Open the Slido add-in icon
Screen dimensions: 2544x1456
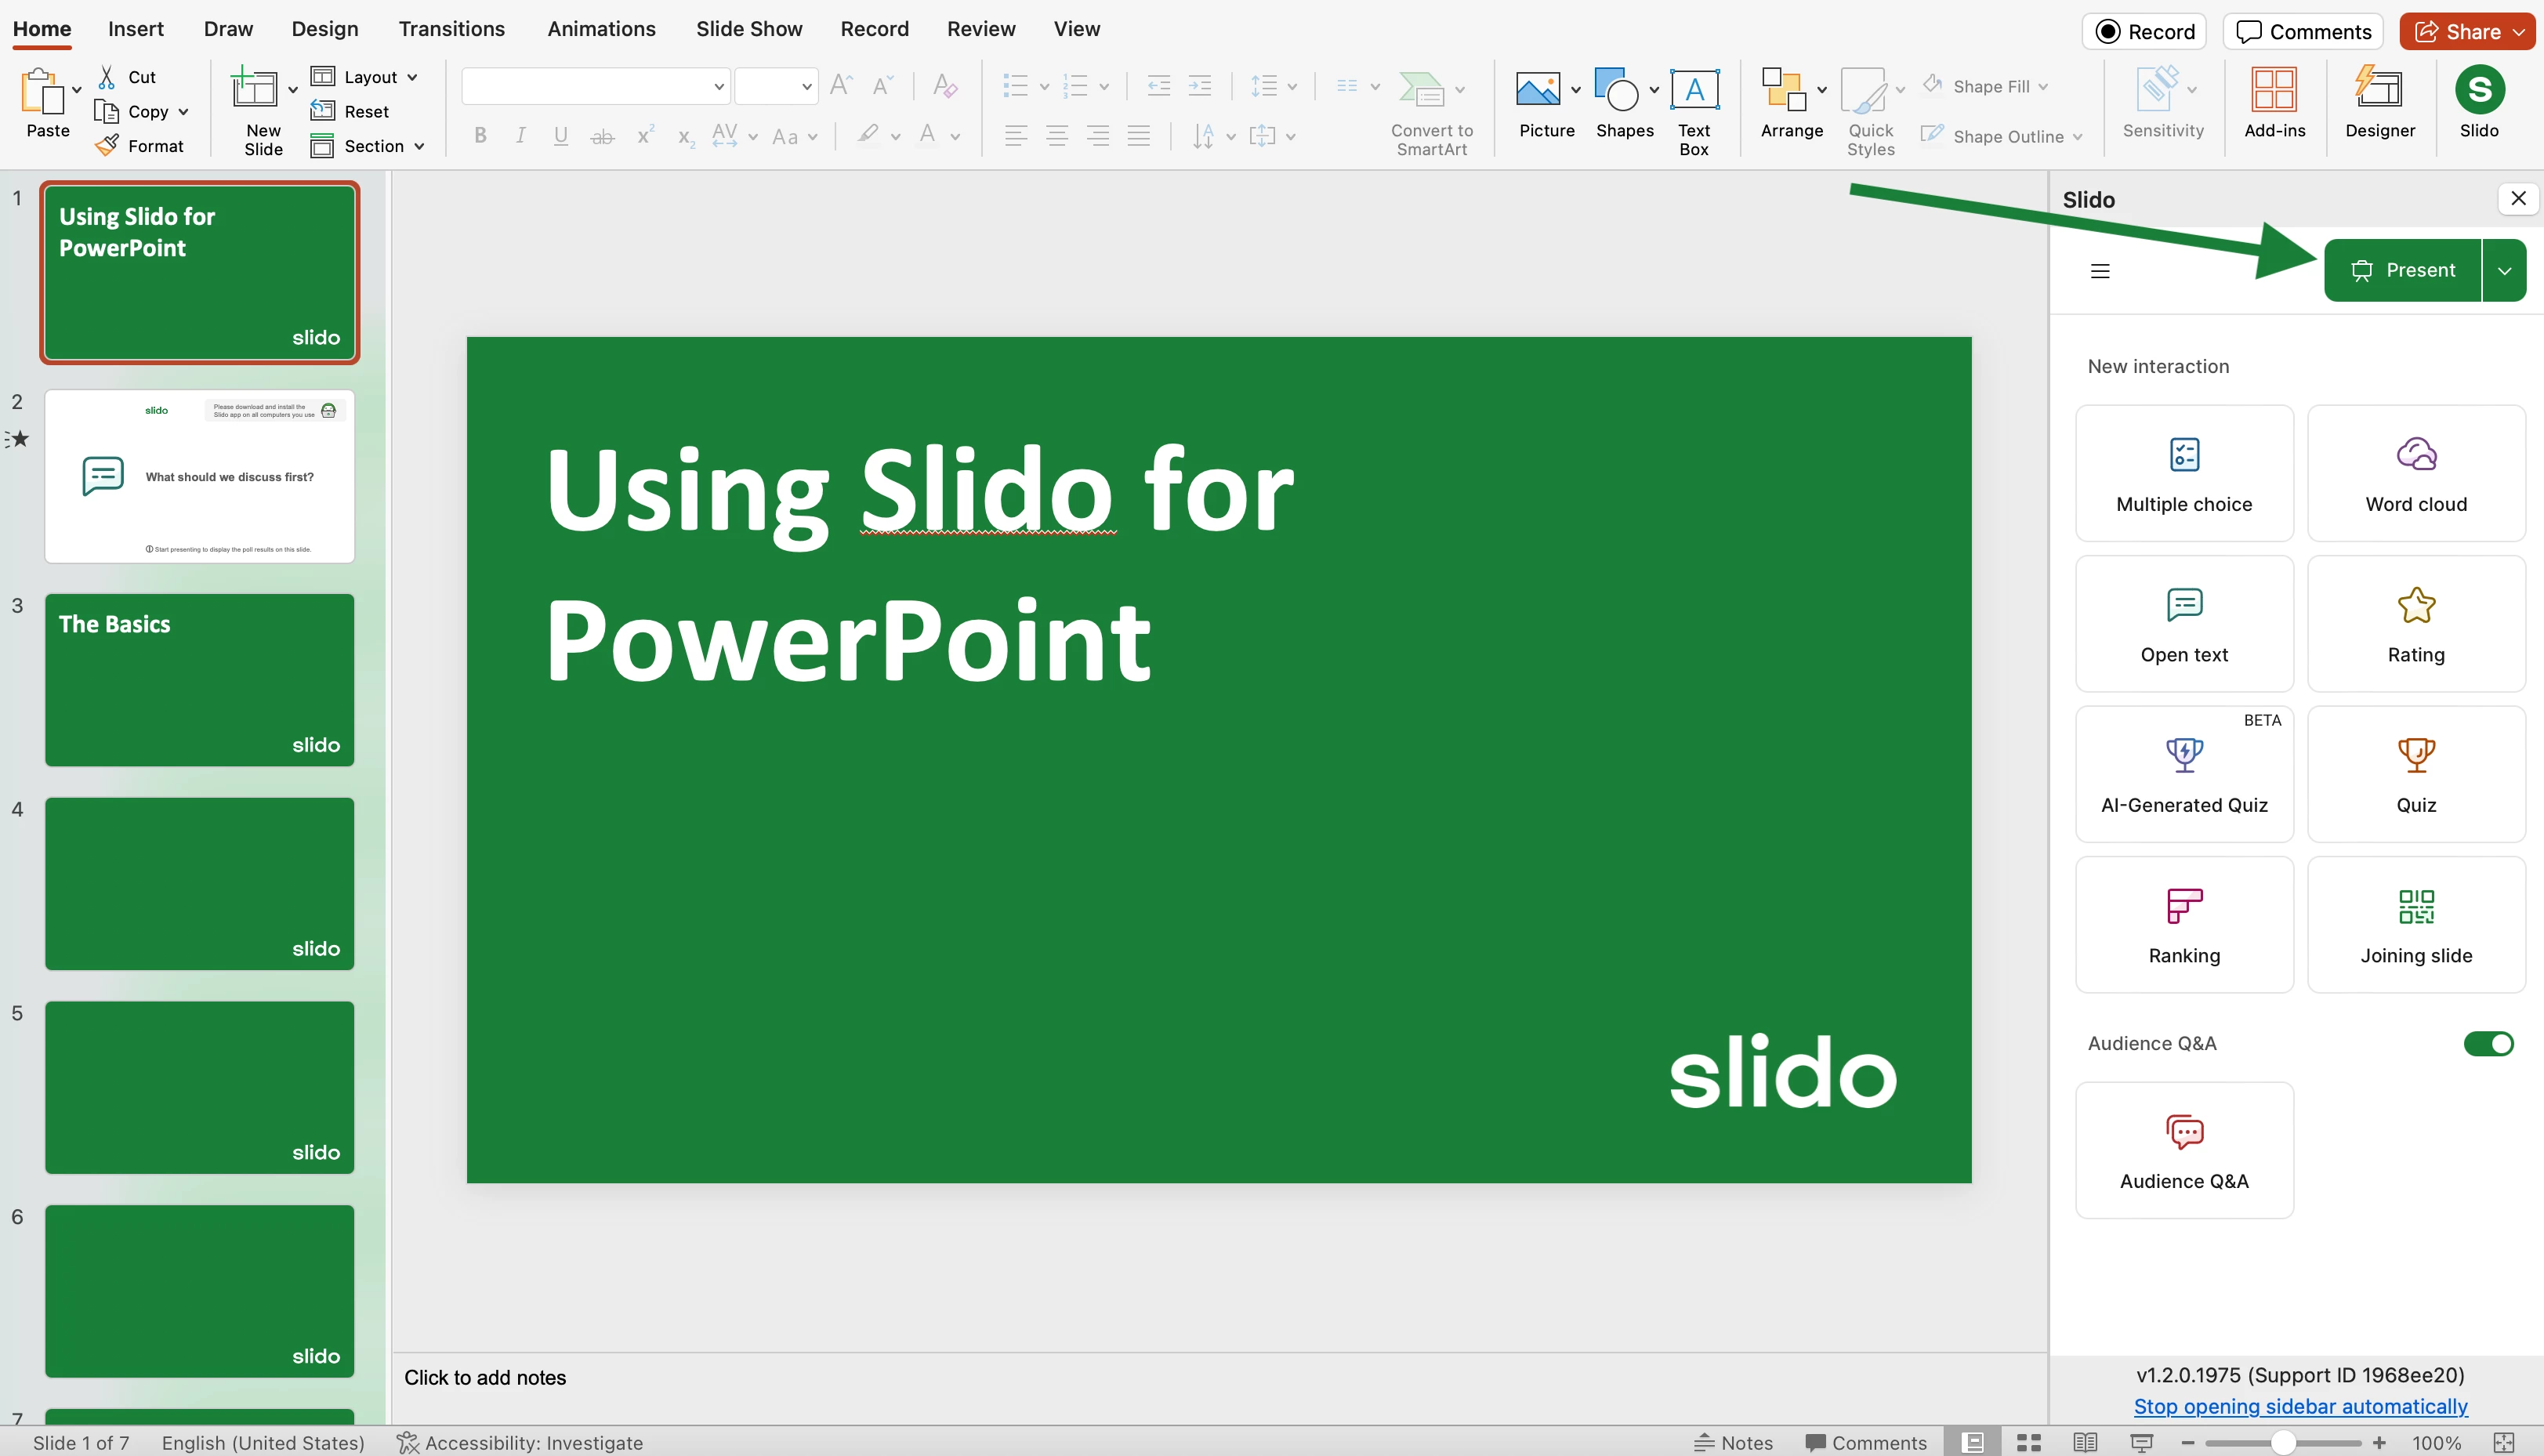click(x=2479, y=100)
